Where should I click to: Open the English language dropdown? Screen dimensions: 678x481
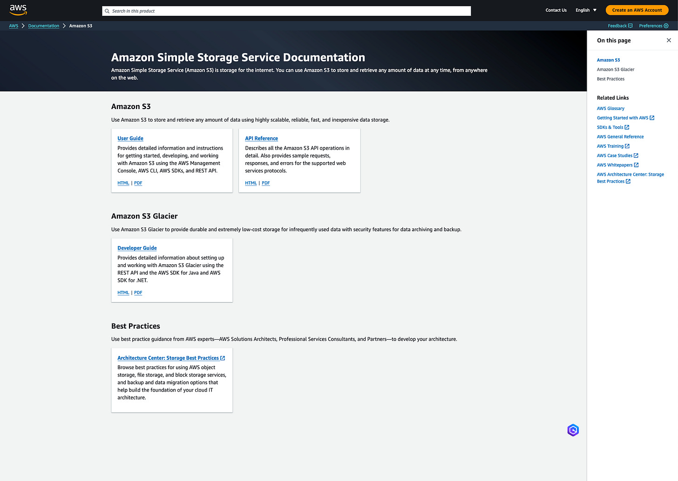586,10
